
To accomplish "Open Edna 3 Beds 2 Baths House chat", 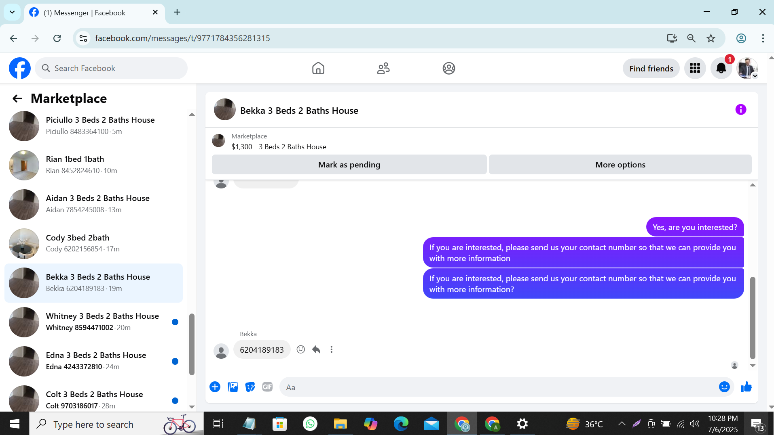I will [x=94, y=361].
